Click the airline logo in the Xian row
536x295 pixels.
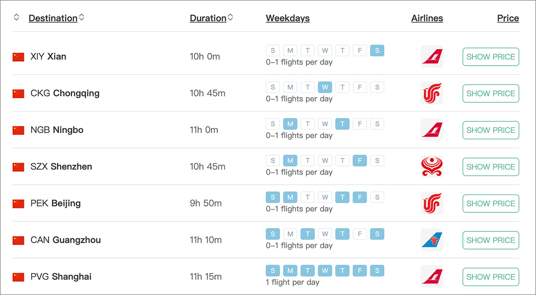click(432, 57)
